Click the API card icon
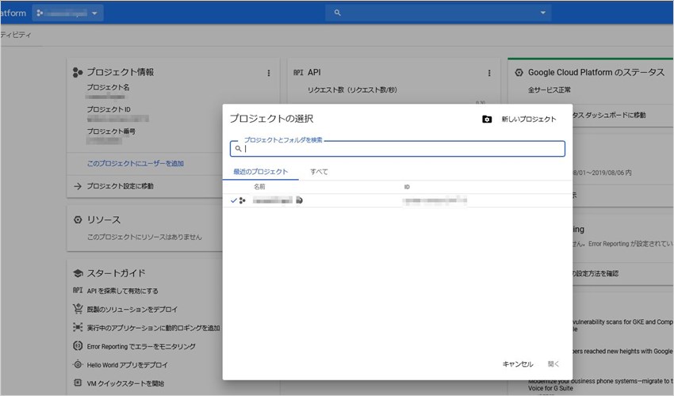The image size is (674, 396). pyautogui.click(x=298, y=73)
